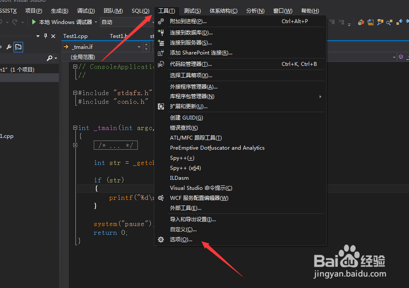Open the 帮助(H) menu

pos(310,11)
